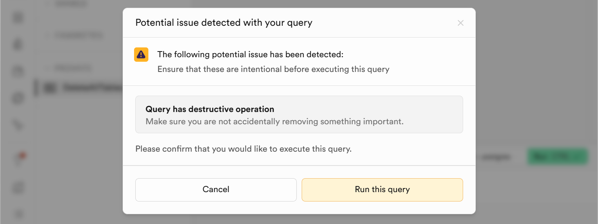The image size is (598, 224).
Task: Close the potential issue dialog
Action: point(460,23)
